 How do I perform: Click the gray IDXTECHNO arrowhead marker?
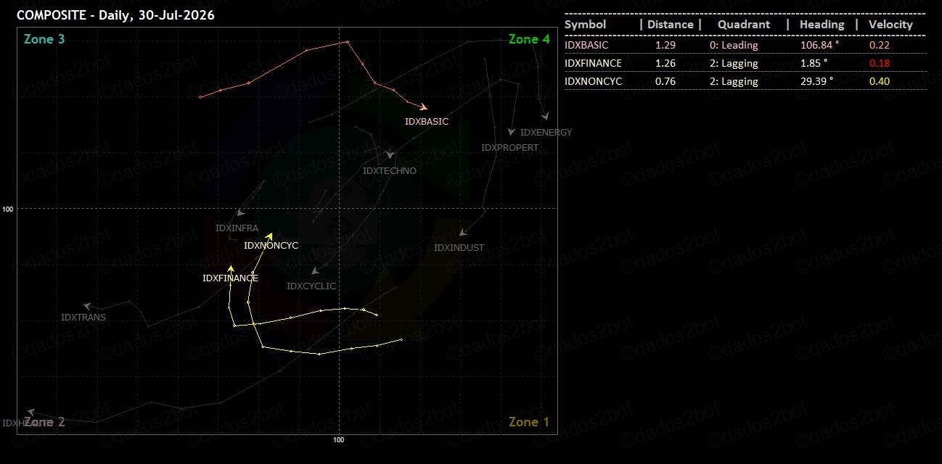coord(390,155)
